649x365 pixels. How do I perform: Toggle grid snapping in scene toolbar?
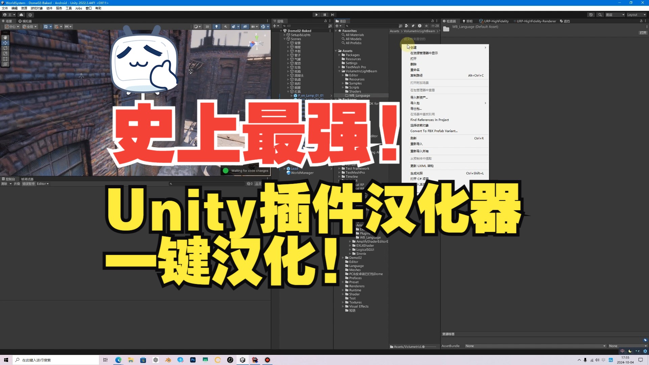coord(56,26)
